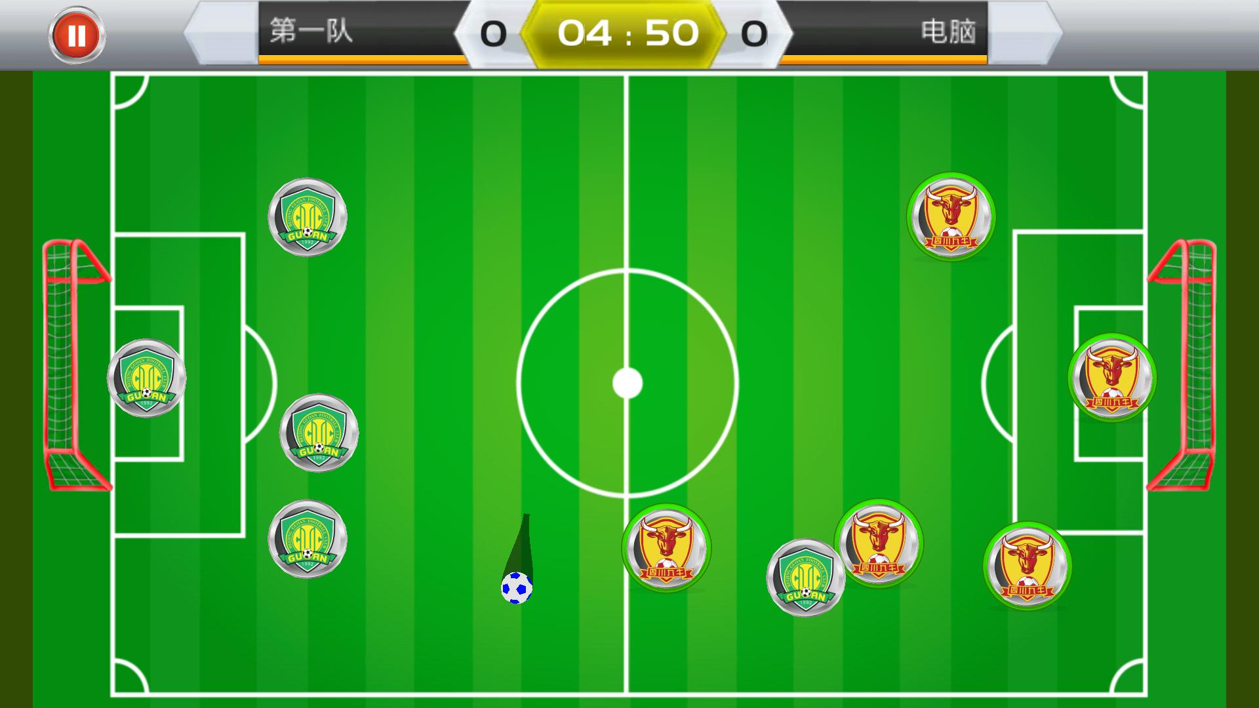Viewport: 1259px width, 708px height.
Task: Click the topmost bull-badge opponent disc
Action: (x=951, y=217)
